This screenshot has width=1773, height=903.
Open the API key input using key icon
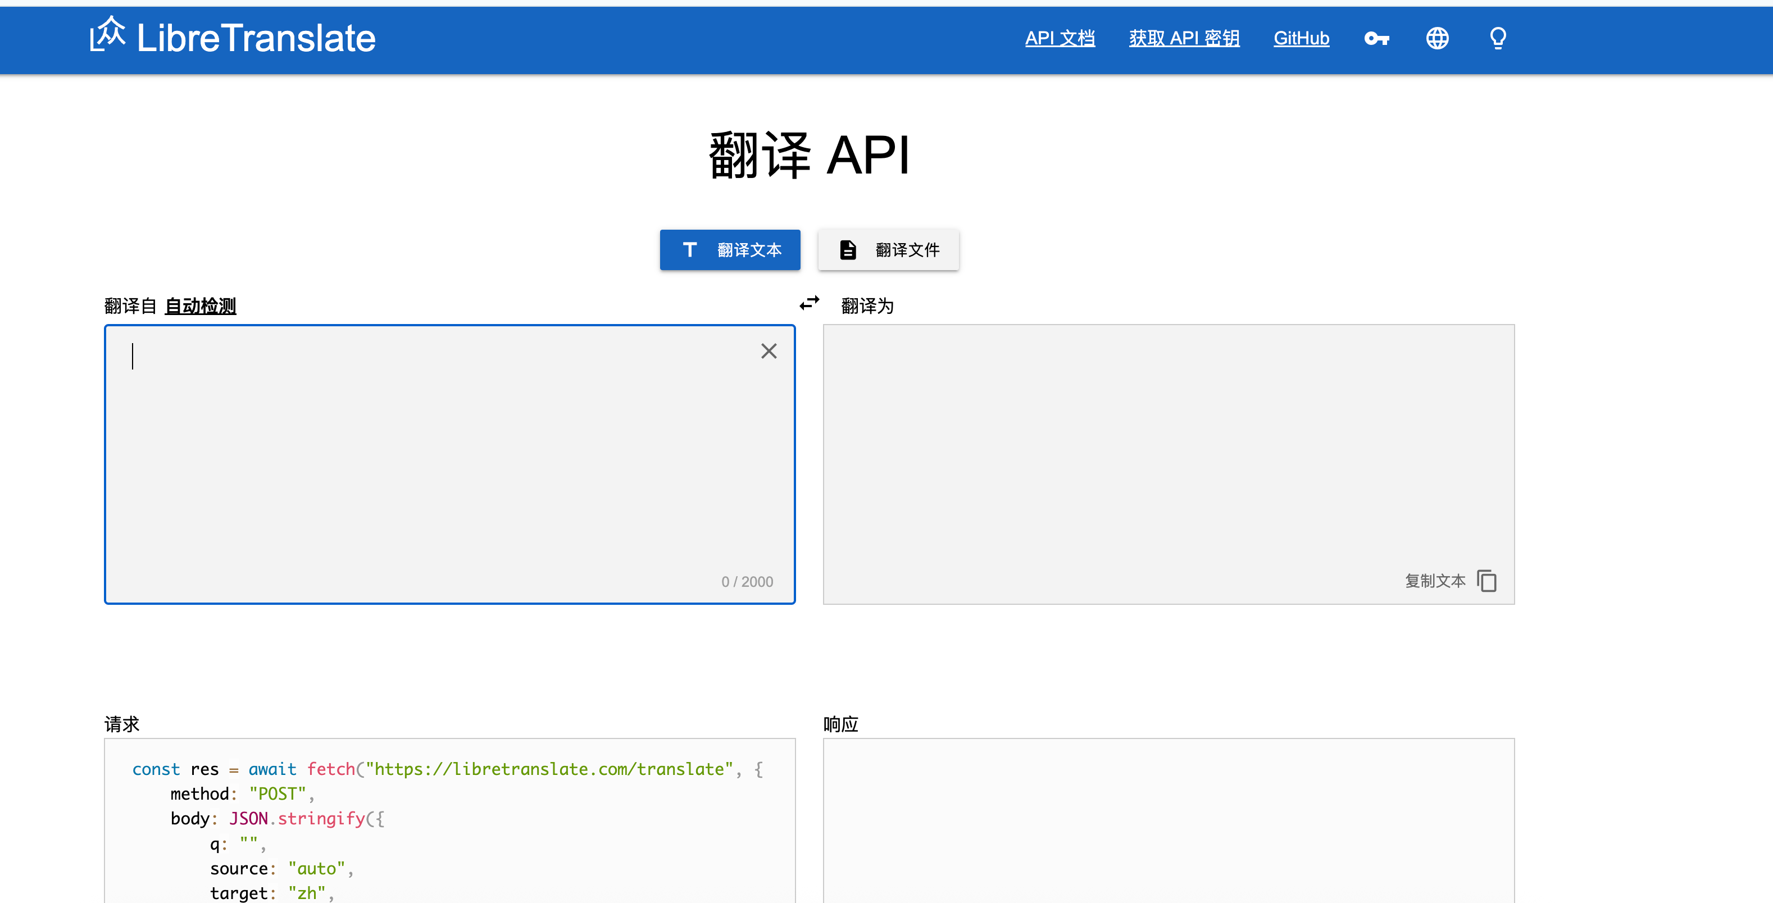pyautogui.click(x=1376, y=38)
